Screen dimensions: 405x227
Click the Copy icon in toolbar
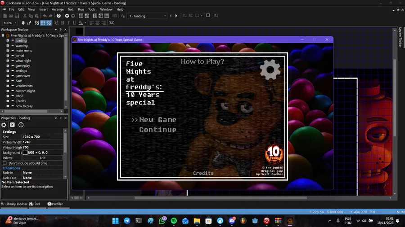click(31, 16)
